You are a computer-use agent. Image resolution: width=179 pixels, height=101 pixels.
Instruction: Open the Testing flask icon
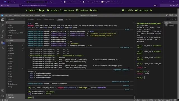point(3,48)
